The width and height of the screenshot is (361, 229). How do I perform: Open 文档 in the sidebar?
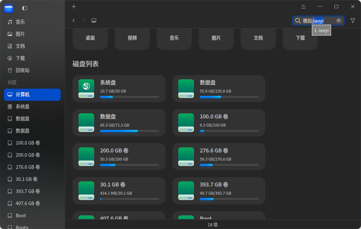coord(32,46)
